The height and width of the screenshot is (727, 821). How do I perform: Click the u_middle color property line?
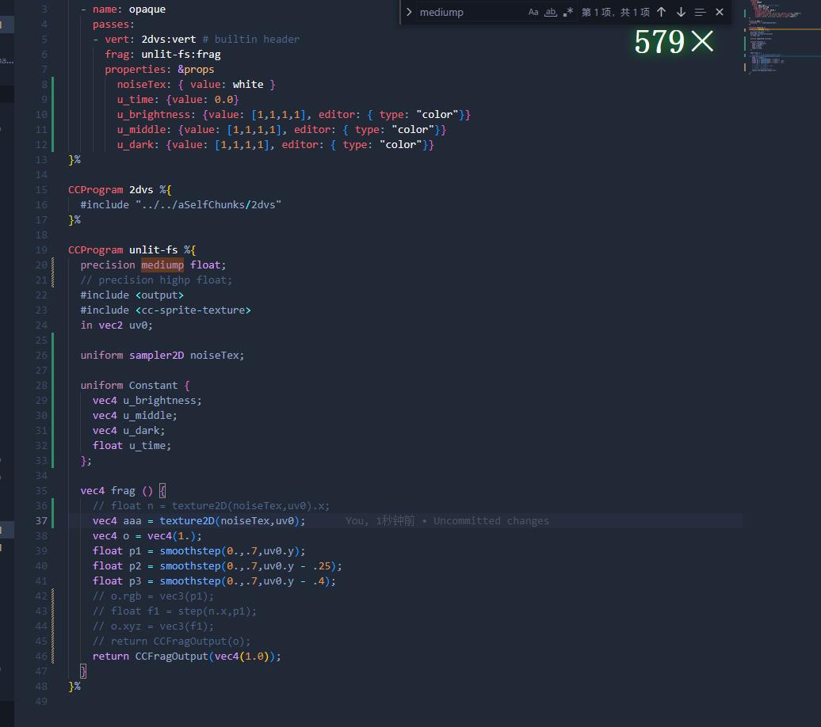tap(281, 130)
